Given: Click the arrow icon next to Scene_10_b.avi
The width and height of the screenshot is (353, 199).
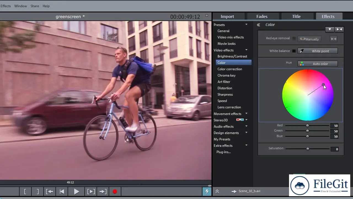Looking at the screenshot, I should [234, 191].
